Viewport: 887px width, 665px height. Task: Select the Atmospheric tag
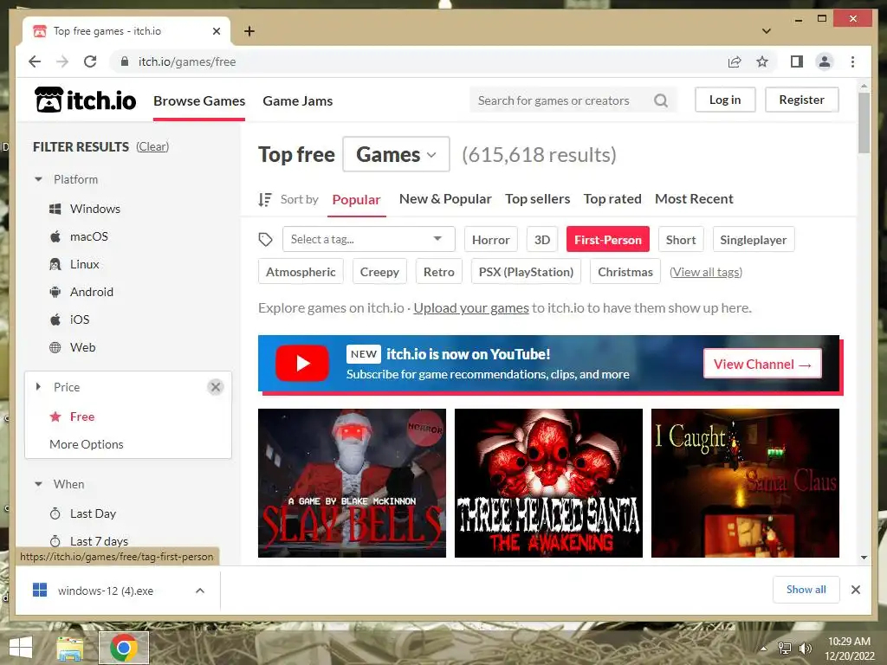pyautogui.click(x=301, y=272)
